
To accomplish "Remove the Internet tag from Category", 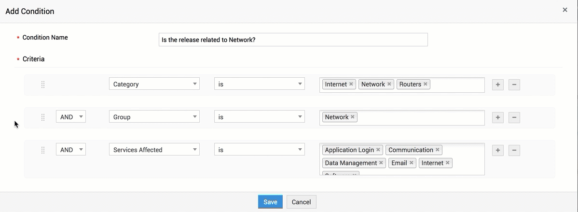I will pos(351,84).
